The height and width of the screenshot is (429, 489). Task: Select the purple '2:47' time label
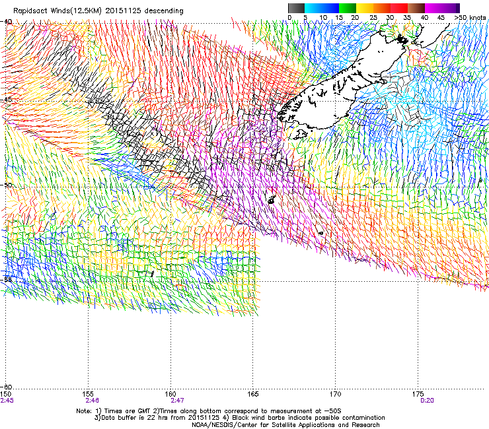point(177,401)
